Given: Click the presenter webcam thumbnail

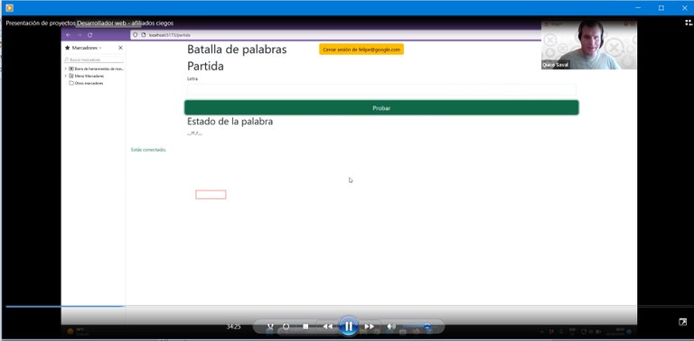Looking at the screenshot, I should click(588, 45).
